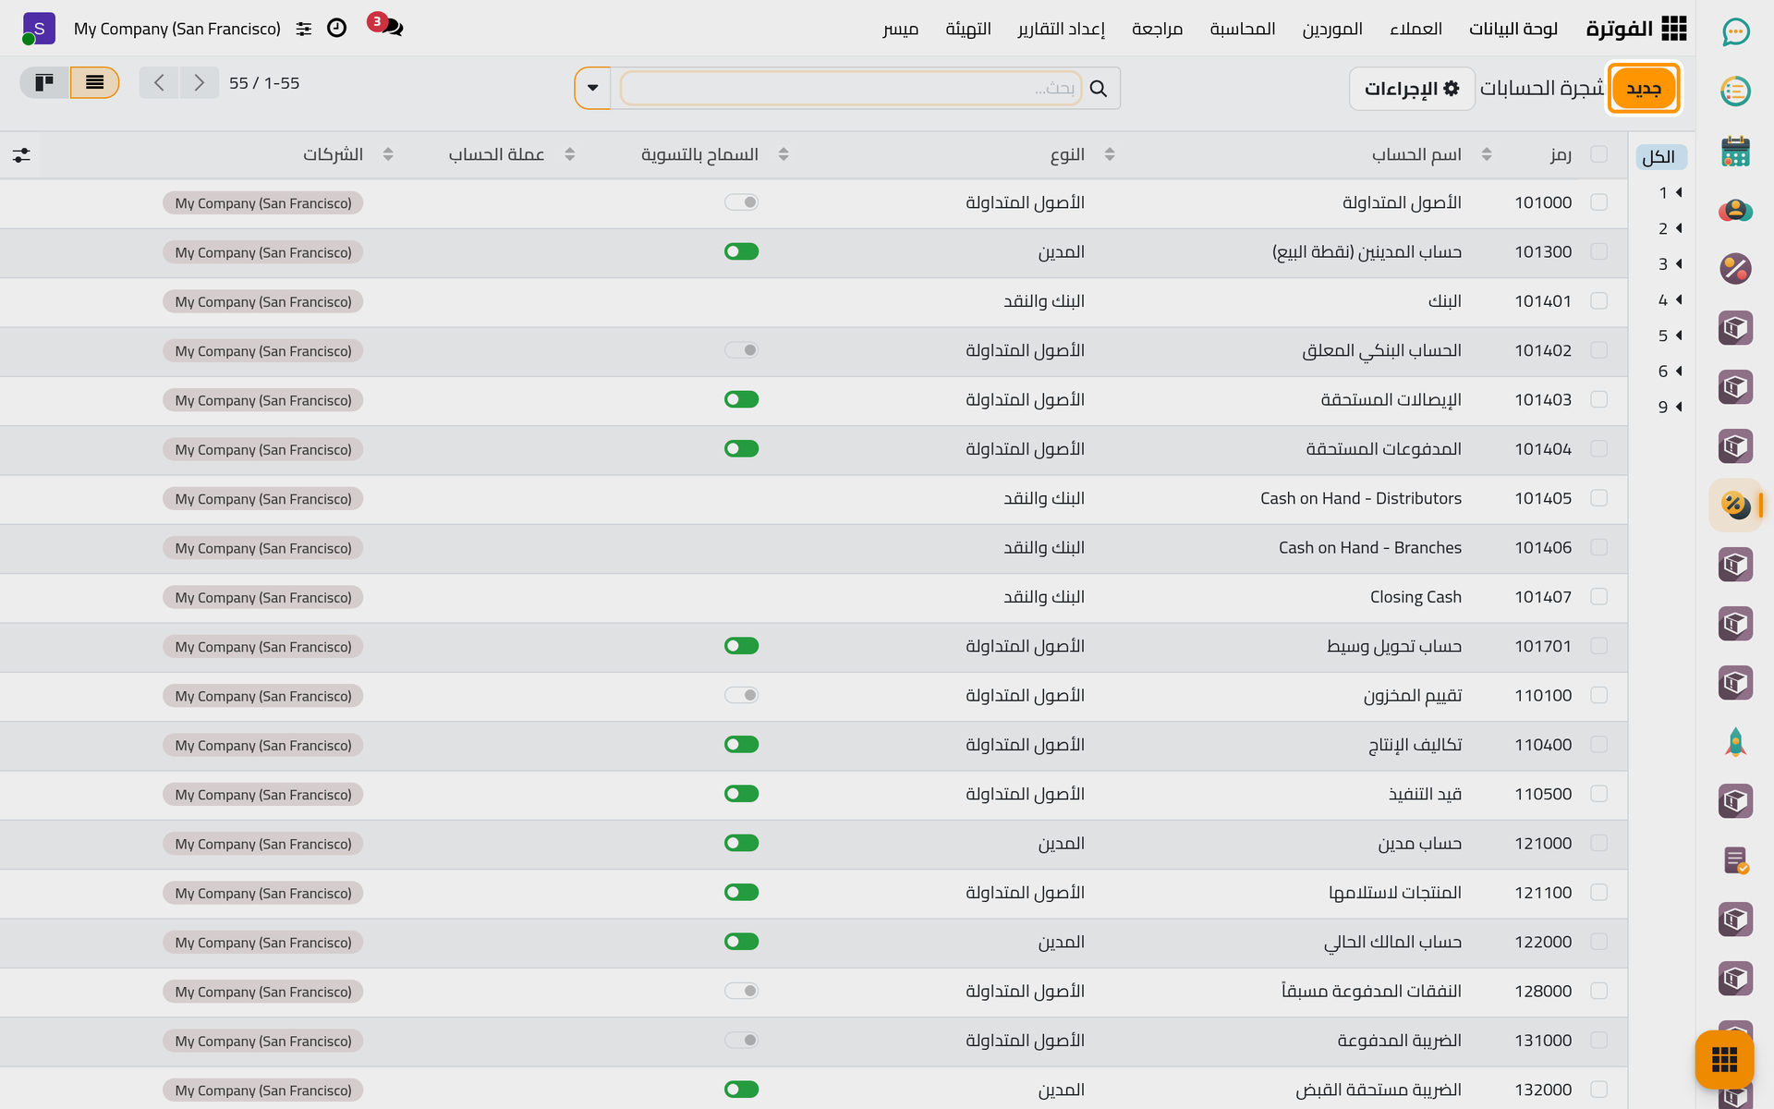Open the document checklist icon in sidebar

[x=1735, y=860]
